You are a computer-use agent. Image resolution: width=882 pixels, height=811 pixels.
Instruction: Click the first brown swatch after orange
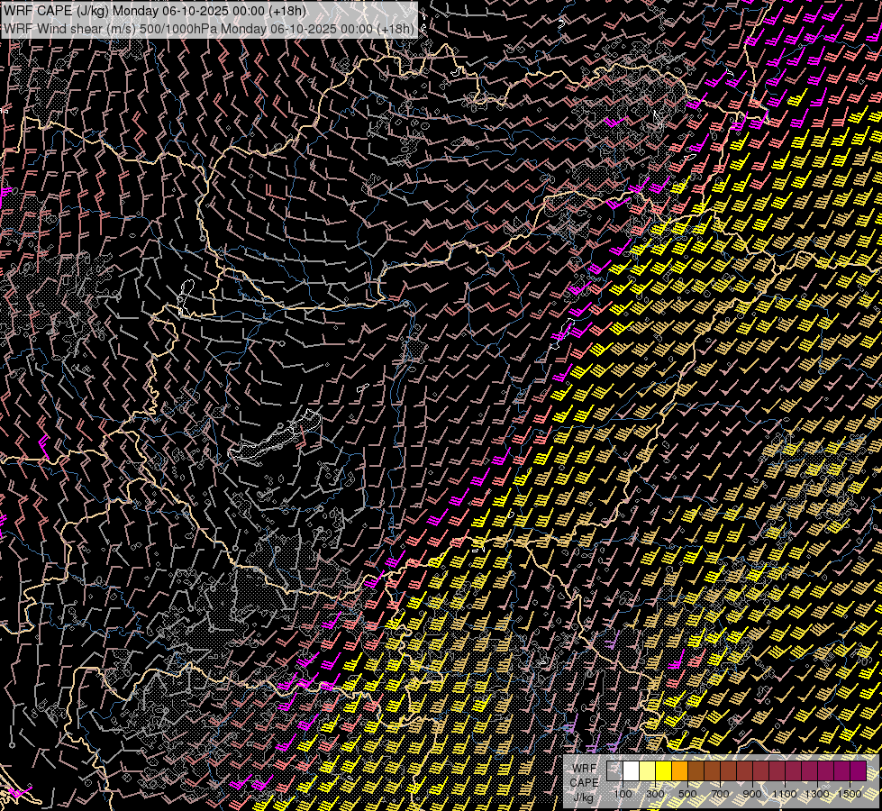tap(696, 770)
